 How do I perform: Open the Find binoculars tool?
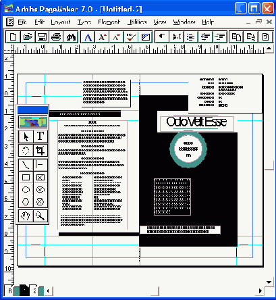coord(71,36)
